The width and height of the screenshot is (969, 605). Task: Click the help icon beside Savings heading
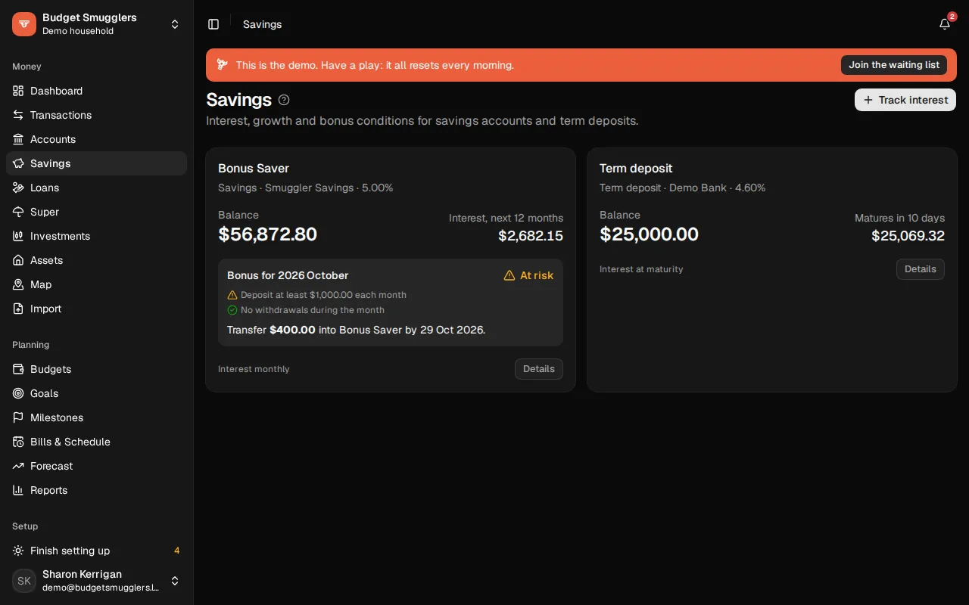pos(284,100)
